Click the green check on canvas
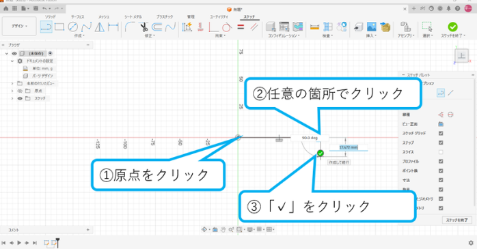The image size is (477, 249). 321,153
